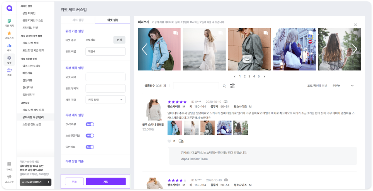Open large carousel photo of blonde with white bag
Viewport: 373px width, 191px height.
(294, 49)
